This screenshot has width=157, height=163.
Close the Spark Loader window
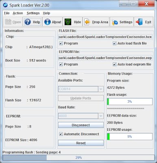(146, 4)
